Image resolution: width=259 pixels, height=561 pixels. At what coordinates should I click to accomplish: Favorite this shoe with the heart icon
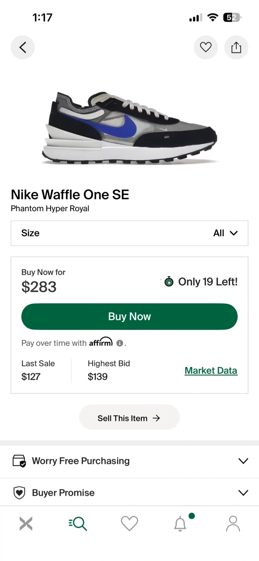point(206,48)
